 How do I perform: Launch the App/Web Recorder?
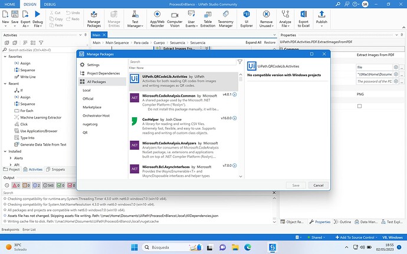point(157,19)
